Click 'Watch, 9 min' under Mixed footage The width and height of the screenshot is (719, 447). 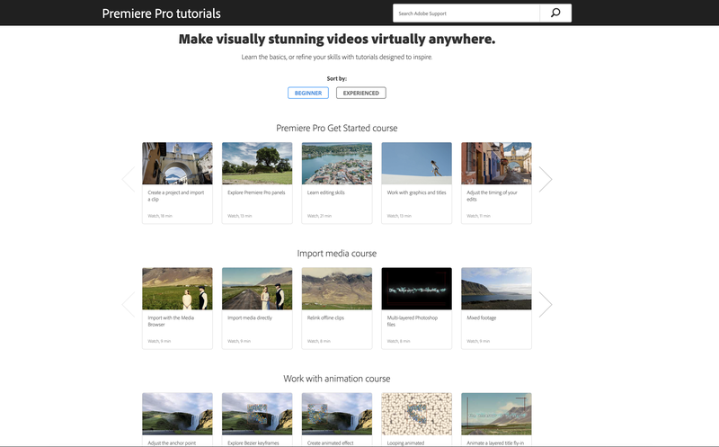tap(478, 342)
